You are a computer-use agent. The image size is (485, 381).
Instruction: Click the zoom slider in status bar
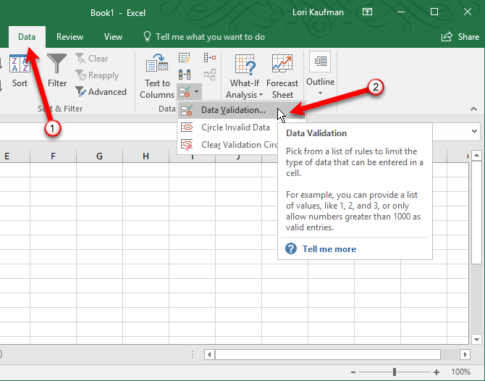pos(395,372)
